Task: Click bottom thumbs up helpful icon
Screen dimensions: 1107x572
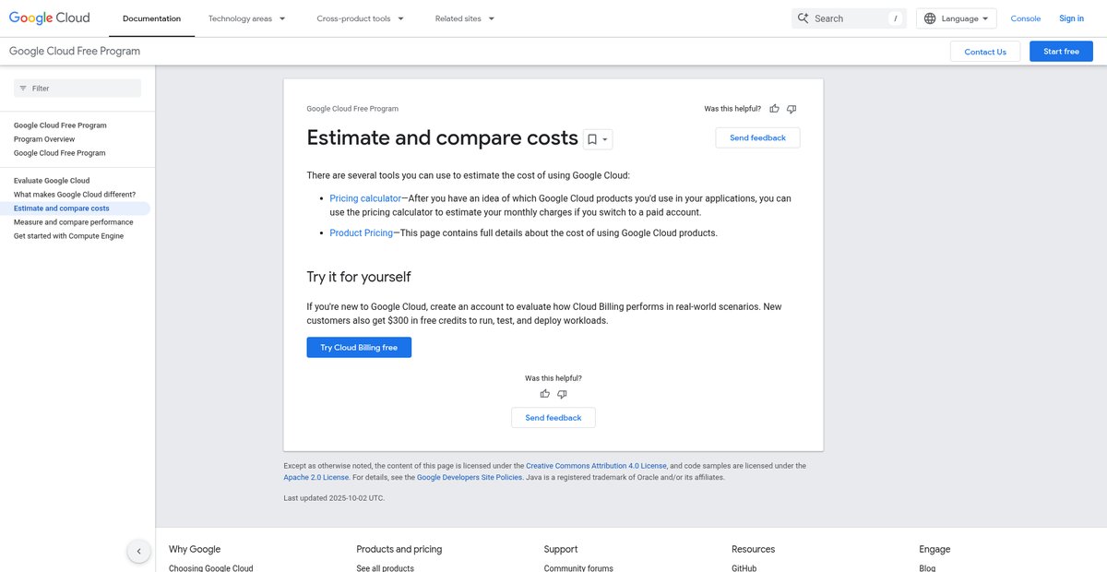Action: (x=544, y=394)
